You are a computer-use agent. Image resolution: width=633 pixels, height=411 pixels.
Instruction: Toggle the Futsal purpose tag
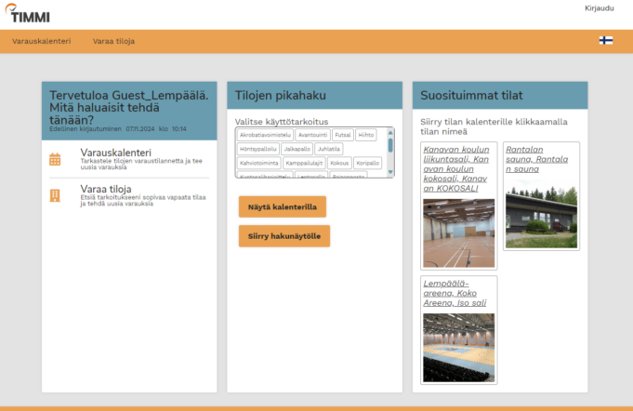pos(343,135)
